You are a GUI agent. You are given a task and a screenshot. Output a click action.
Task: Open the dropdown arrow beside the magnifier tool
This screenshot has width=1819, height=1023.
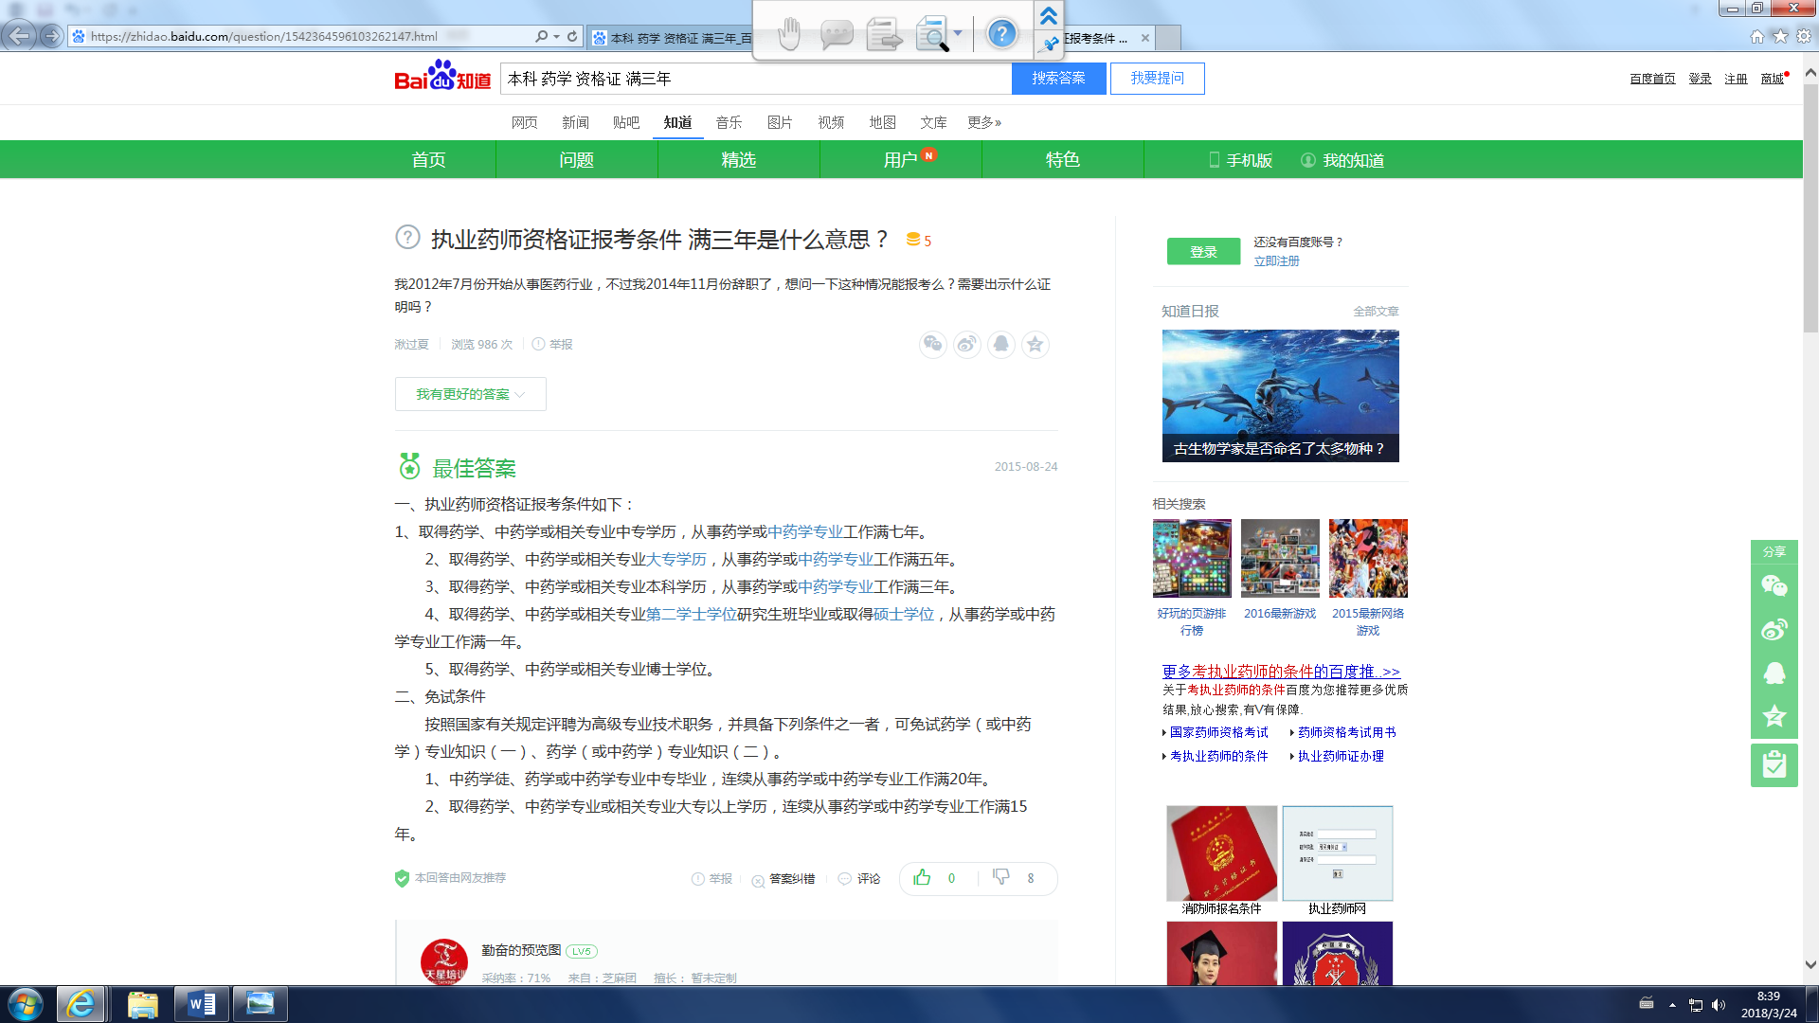[x=958, y=33]
